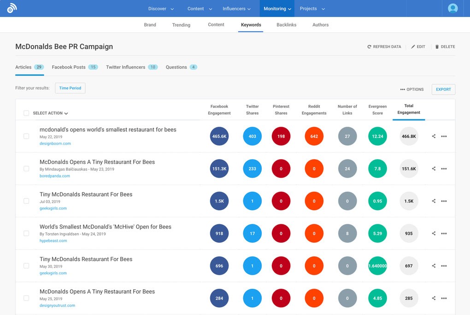Open the table Options menu
This screenshot has height=315, width=470.
tap(412, 89)
